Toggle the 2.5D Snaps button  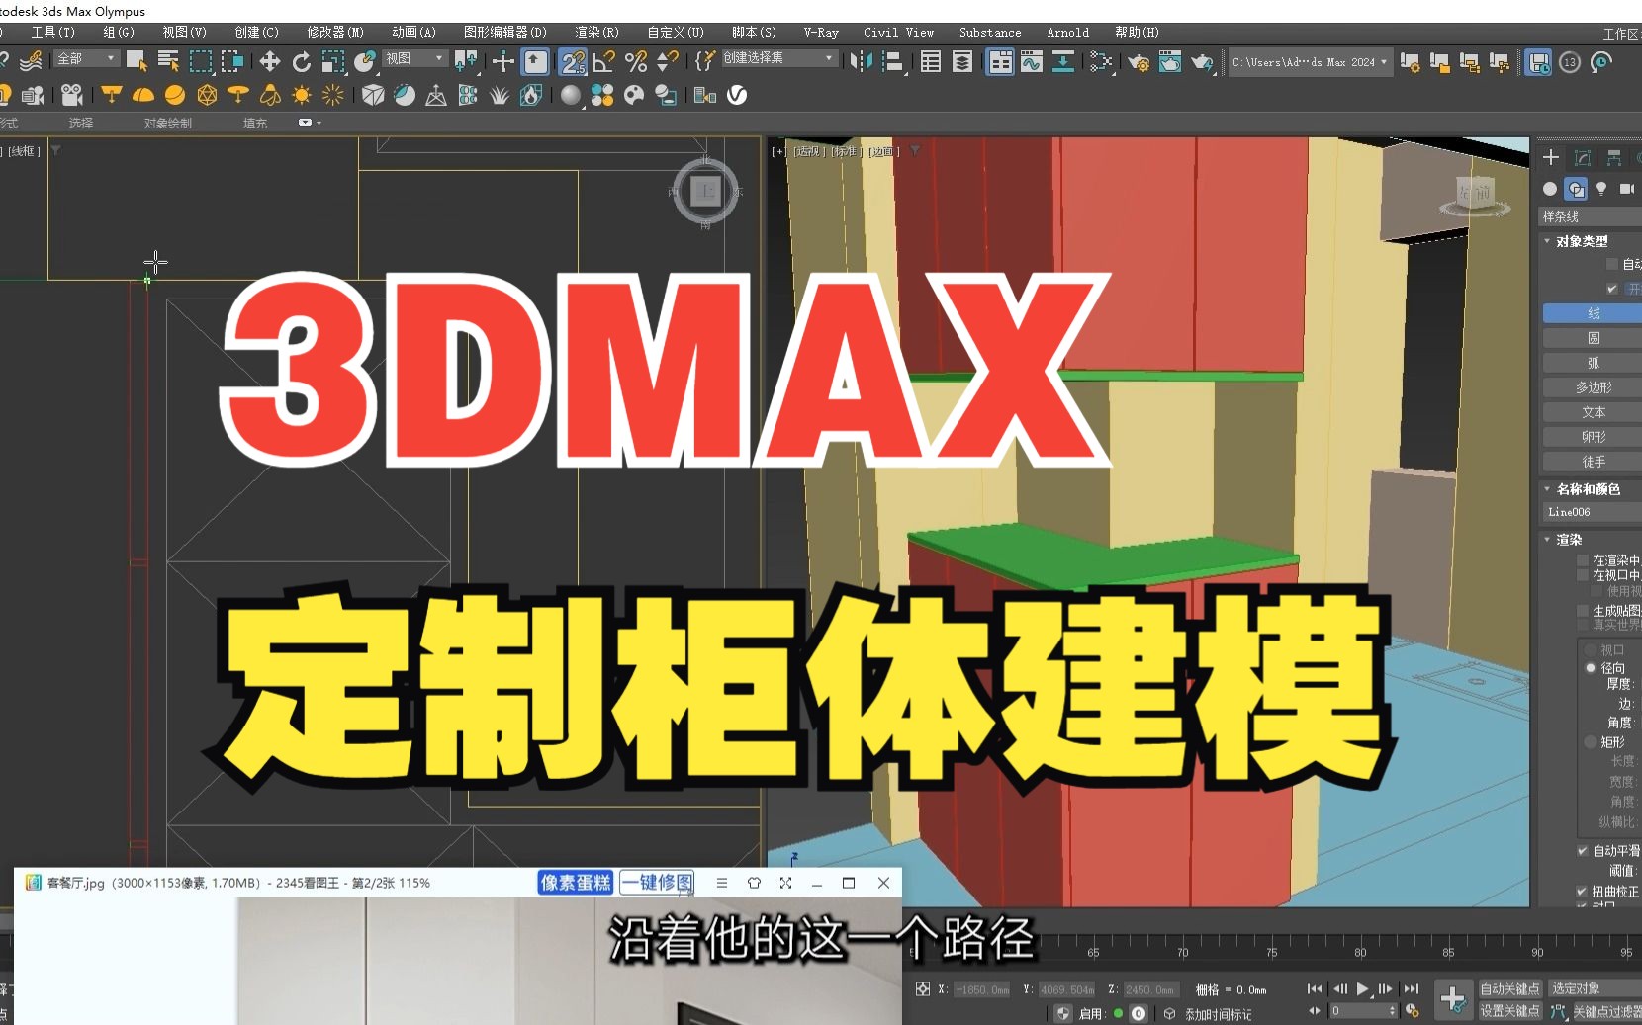[x=572, y=61]
